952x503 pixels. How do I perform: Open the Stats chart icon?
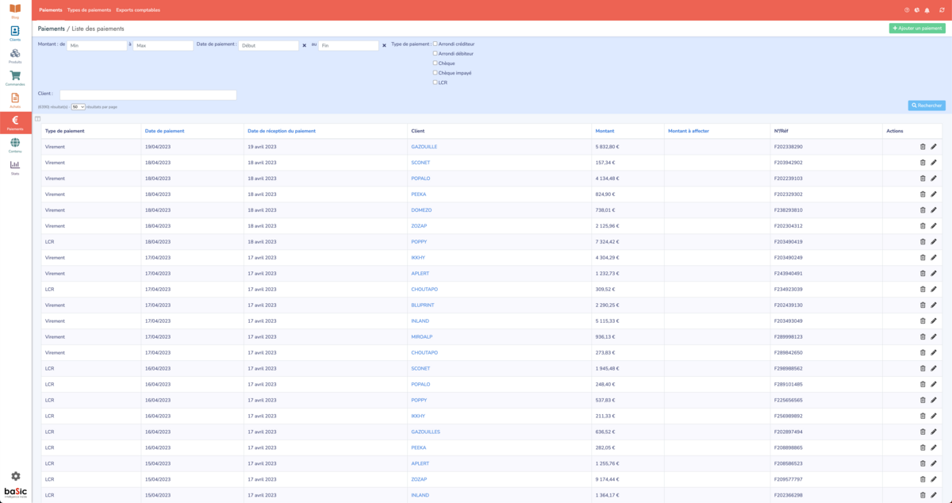[x=15, y=167]
